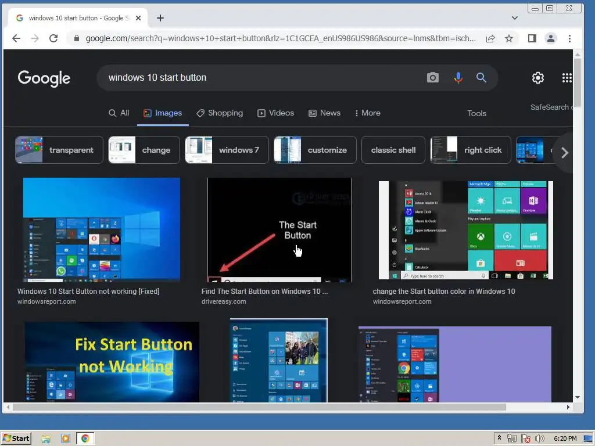Click the browser back arrow
The image size is (595, 446).
(x=16, y=38)
